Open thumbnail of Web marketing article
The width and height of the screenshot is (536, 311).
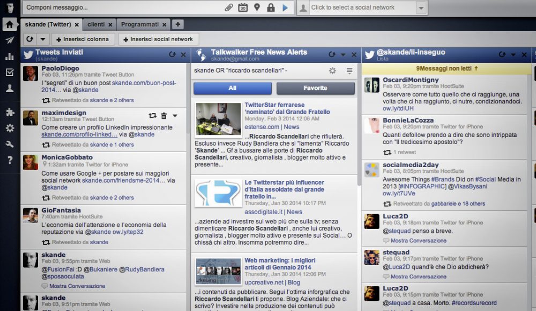[x=218, y=271]
